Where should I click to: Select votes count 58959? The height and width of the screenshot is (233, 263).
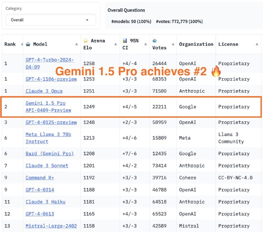159,122
